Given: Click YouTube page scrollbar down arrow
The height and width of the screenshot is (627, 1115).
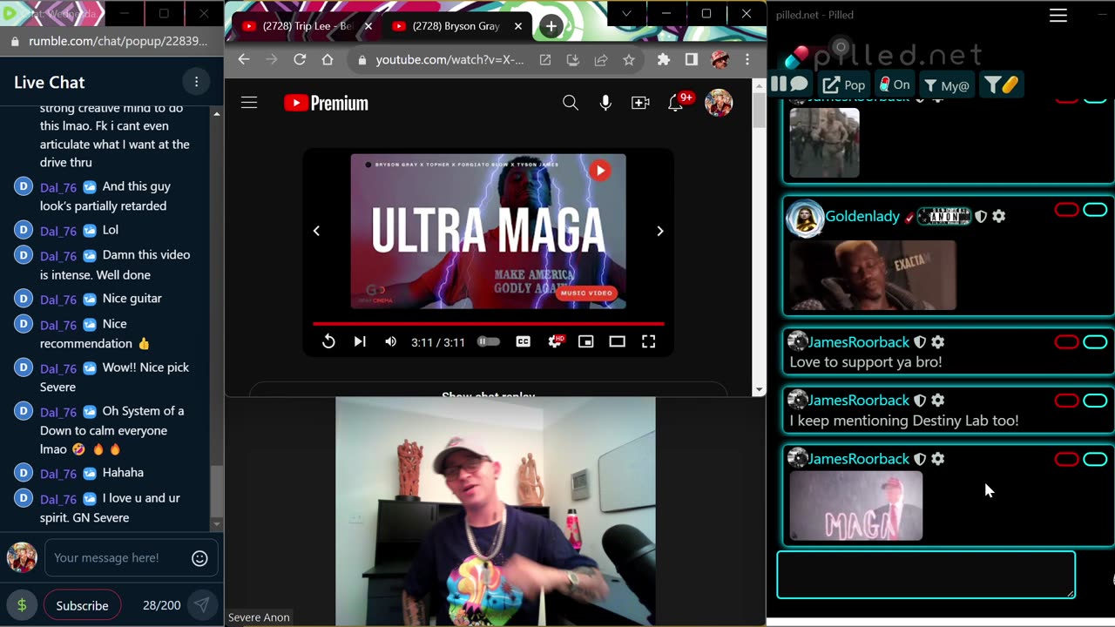Looking at the screenshot, I should click(x=759, y=389).
